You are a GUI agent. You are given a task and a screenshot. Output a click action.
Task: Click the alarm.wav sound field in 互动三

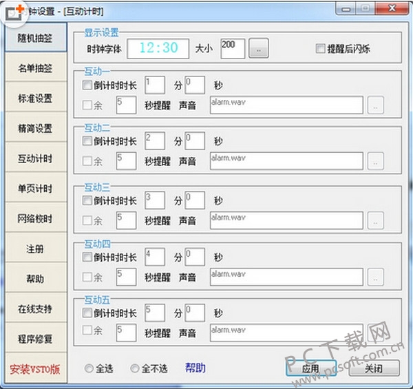(286, 220)
